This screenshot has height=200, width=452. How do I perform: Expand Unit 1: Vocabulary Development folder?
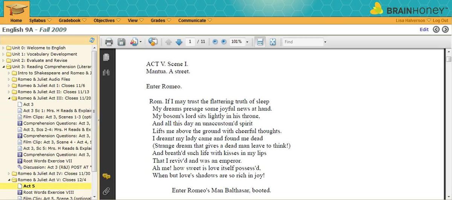click(4, 54)
